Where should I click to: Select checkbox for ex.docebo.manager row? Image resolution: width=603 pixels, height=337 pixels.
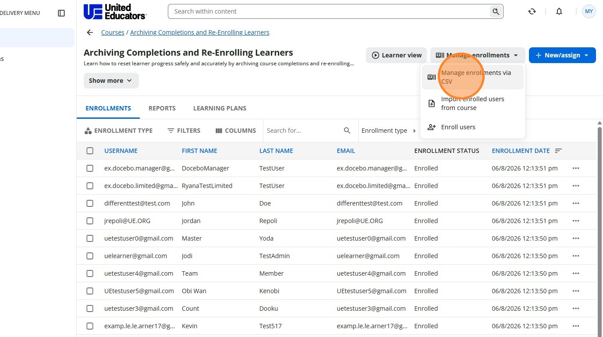[90, 168]
